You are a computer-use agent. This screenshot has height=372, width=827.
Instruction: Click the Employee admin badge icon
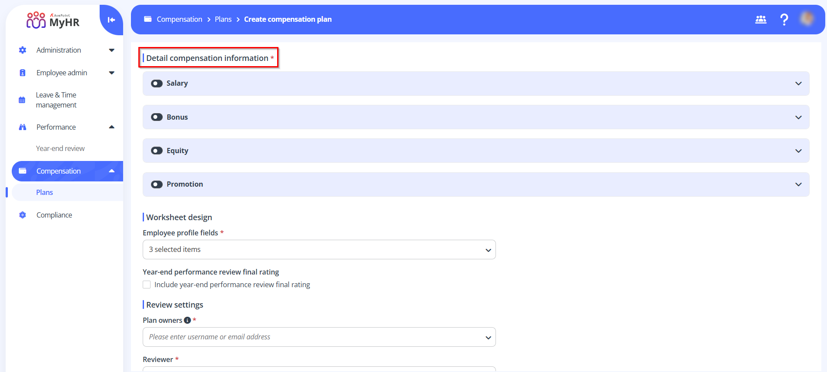(x=23, y=73)
